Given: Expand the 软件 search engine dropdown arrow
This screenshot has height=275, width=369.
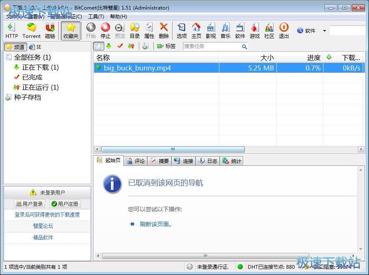Looking at the screenshot, I should [x=324, y=31].
